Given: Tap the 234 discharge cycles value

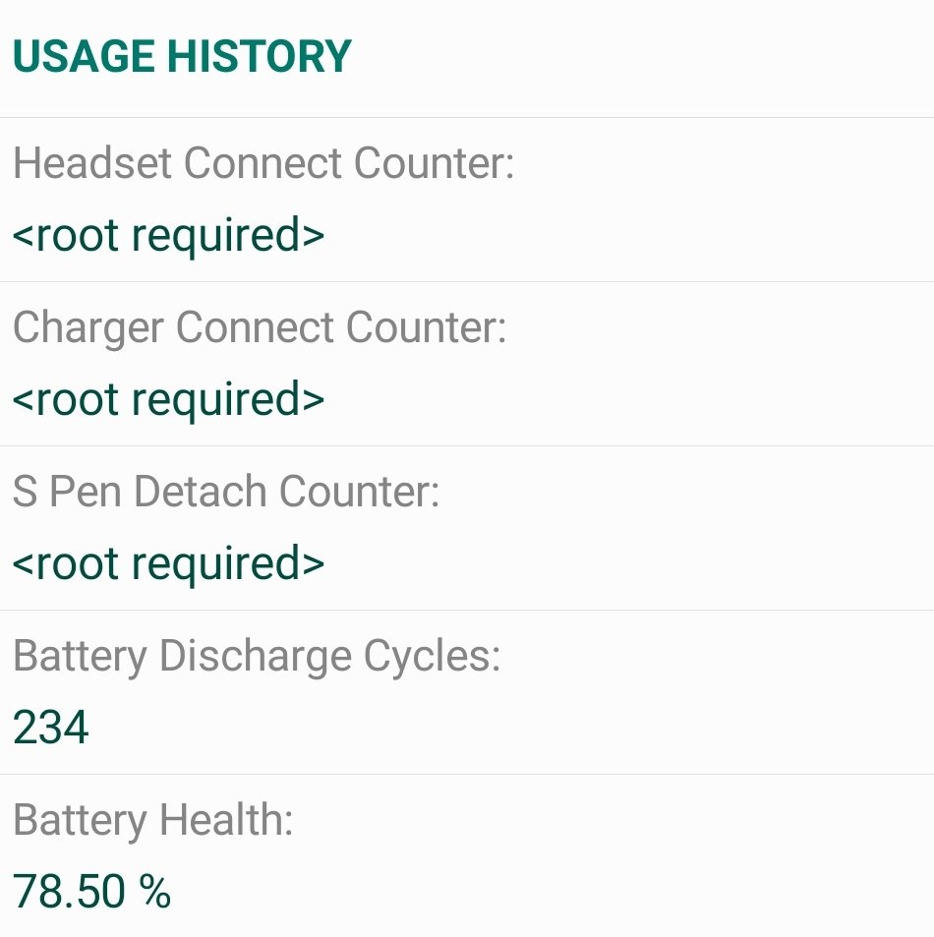Looking at the screenshot, I should (x=51, y=728).
